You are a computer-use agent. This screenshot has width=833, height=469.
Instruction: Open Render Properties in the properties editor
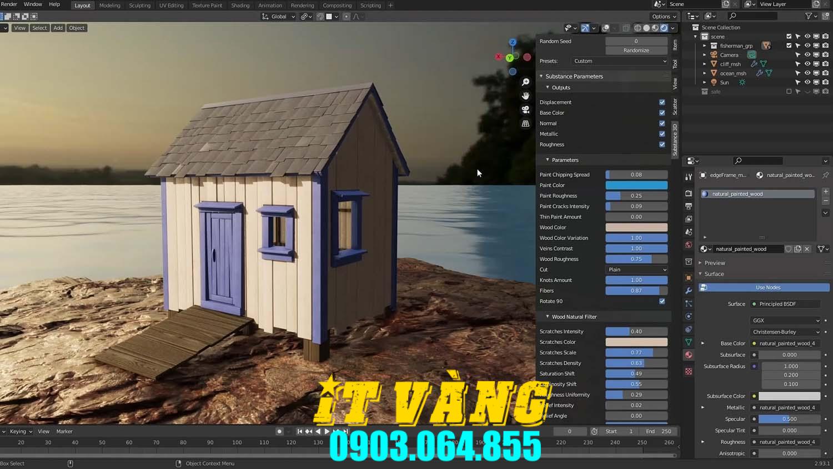[688, 192]
